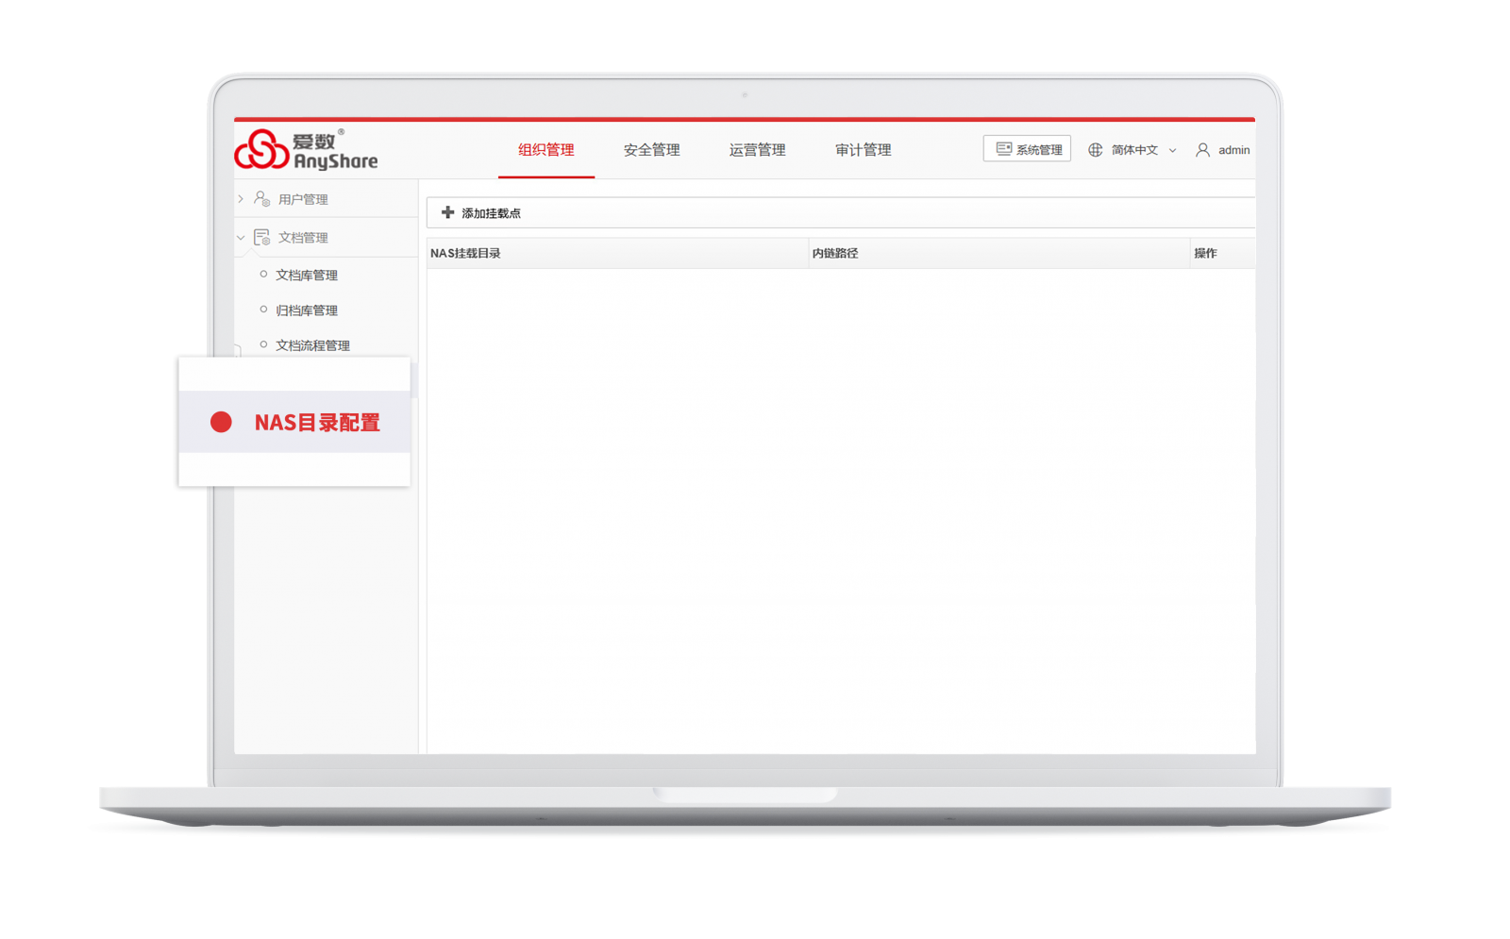The width and height of the screenshot is (1510, 939).
Task: Click the admin user avatar icon
Action: (1202, 150)
